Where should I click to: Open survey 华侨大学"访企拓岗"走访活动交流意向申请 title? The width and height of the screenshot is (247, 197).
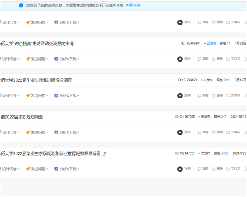coord(37,44)
